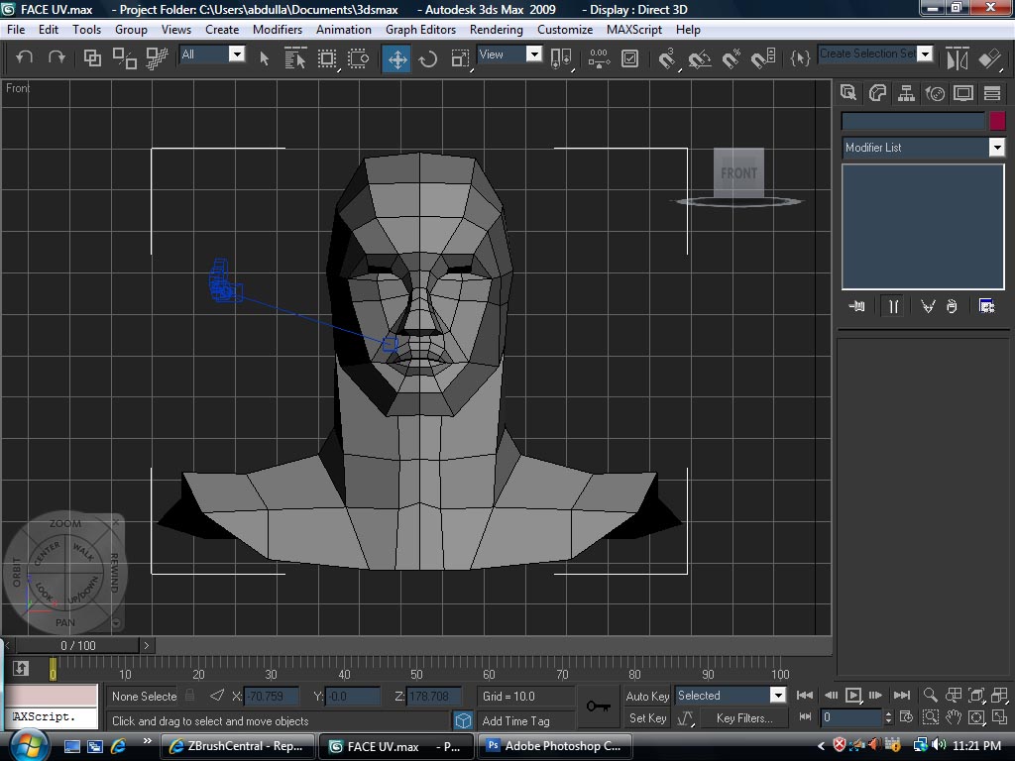Image resolution: width=1015 pixels, height=761 pixels.
Task: Toggle the Selection Lock padlock
Action: click(x=189, y=696)
